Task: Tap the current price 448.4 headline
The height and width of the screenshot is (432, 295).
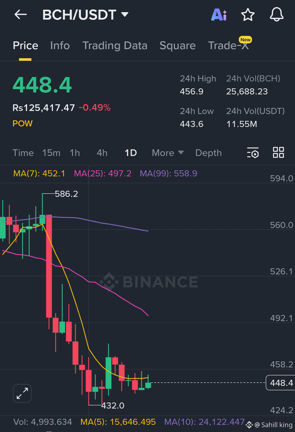Action: 42,85
